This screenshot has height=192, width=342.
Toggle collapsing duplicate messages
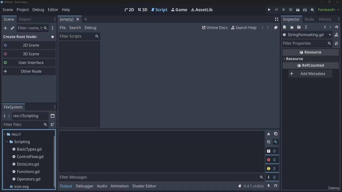pyautogui.click(x=269, y=142)
